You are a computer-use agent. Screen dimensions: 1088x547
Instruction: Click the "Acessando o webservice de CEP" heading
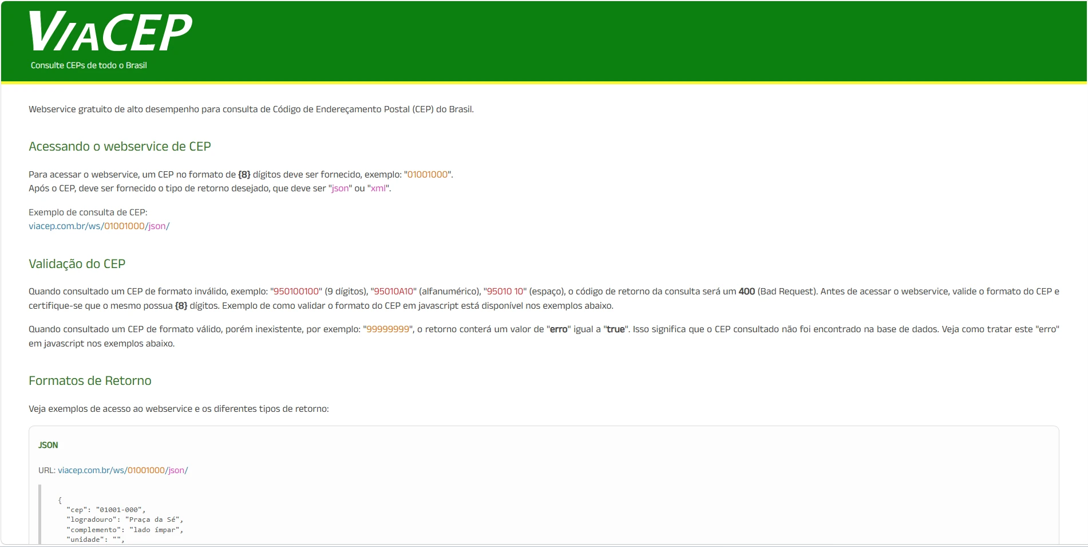[x=120, y=147]
